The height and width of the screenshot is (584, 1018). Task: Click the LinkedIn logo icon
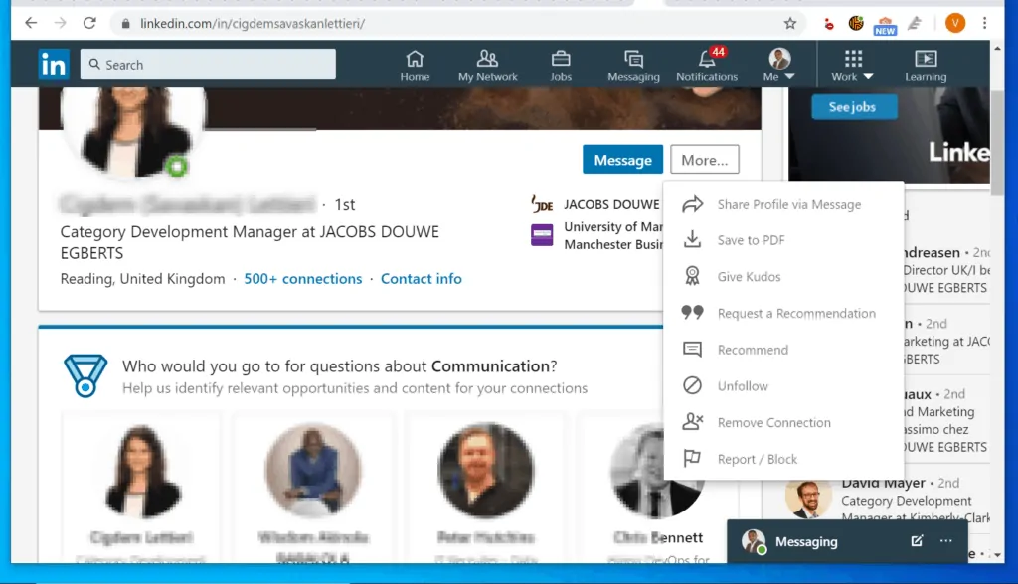pyautogui.click(x=54, y=65)
